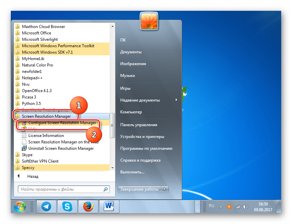Open Telegram from the taskbar
The width and height of the screenshot is (292, 224).
[46, 206]
